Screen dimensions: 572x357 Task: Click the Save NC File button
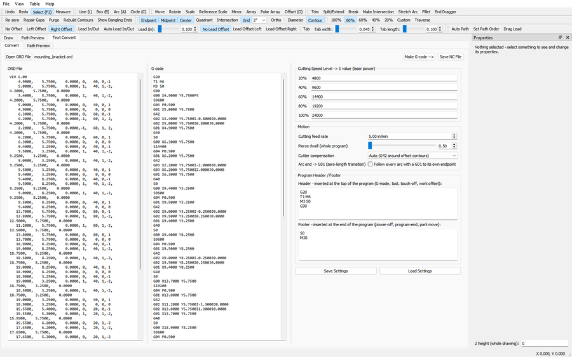click(x=451, y=57)
